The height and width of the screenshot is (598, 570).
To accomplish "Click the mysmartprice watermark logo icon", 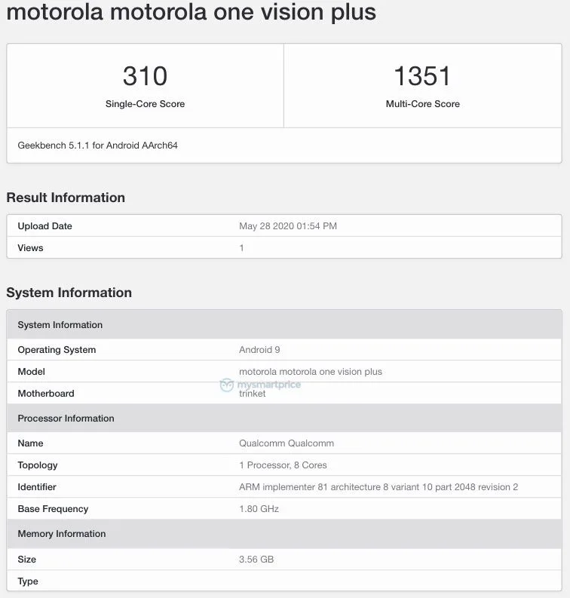I will coord(227,385).
